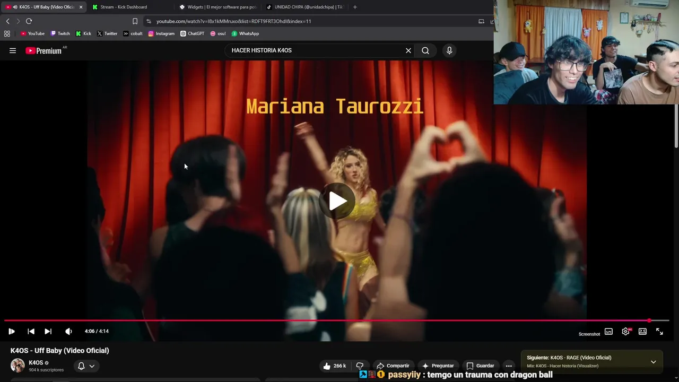Click the 904 k suscriptores text

46,370
